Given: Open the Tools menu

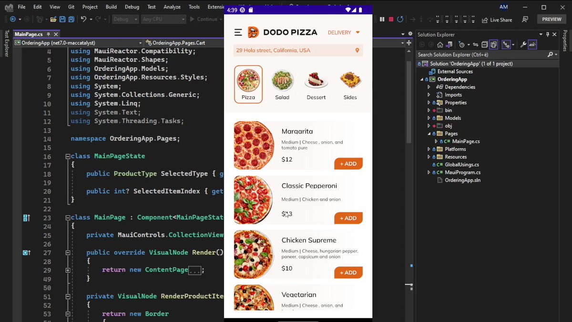Looking at the screenshot, I should (x=194, y=7).
